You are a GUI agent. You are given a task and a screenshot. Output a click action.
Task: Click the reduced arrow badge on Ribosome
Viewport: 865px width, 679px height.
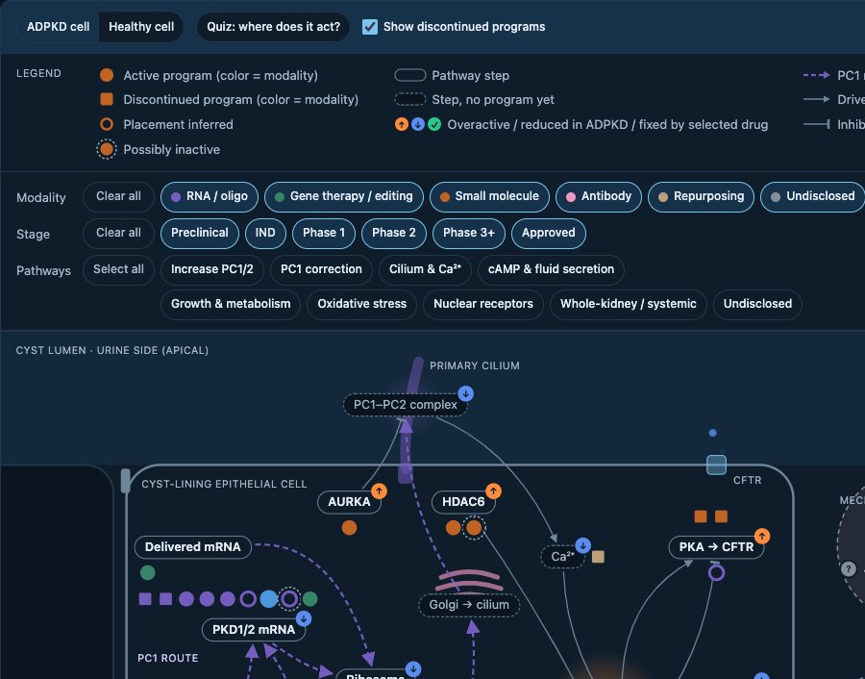[x=413, y=669]
